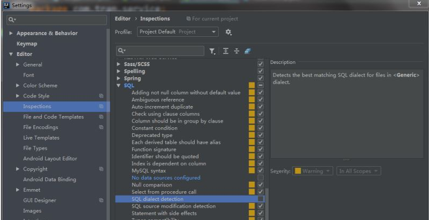
Task: Enable SQL dialect detection checkbox
Action: [261, 199]
